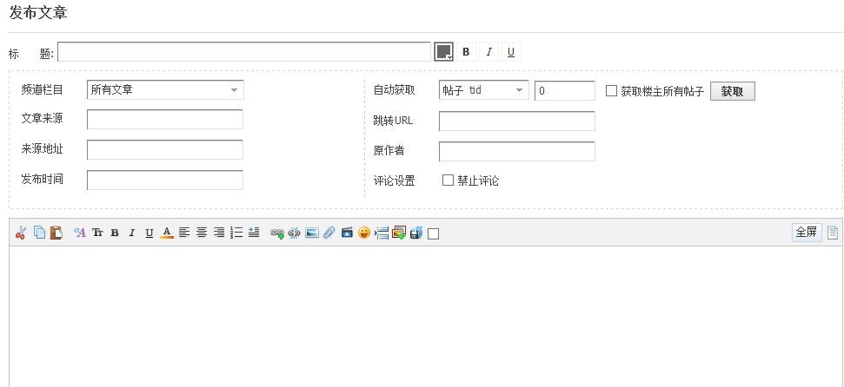Align text left in editor
This screenshot has width=844, height=387.
(x=184, y=233)
